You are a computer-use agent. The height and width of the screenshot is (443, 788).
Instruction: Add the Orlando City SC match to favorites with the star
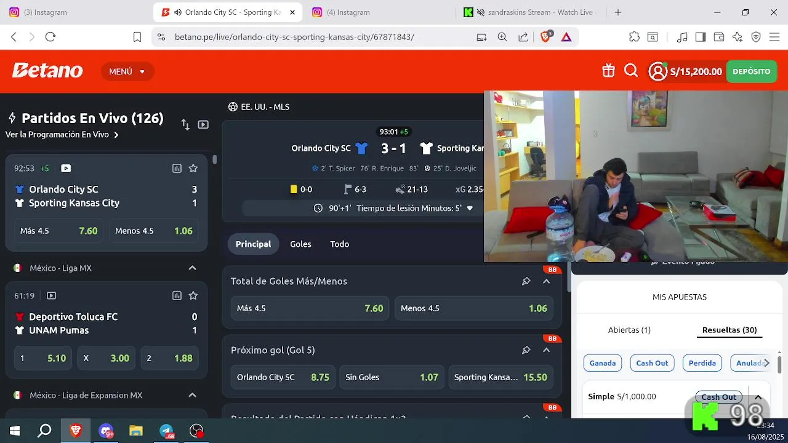(193, 168)
